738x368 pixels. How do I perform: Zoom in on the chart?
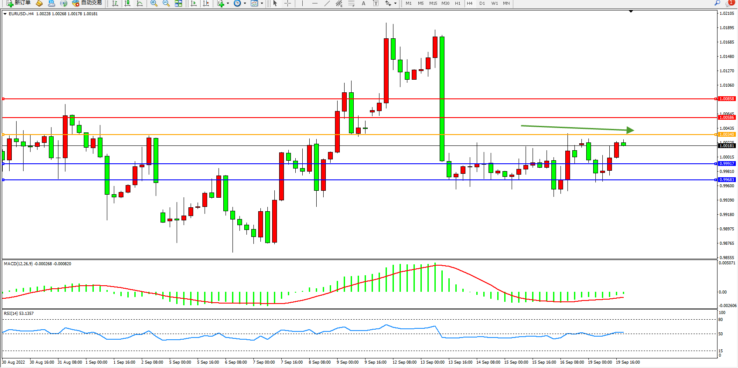click(x=154, y=3)
